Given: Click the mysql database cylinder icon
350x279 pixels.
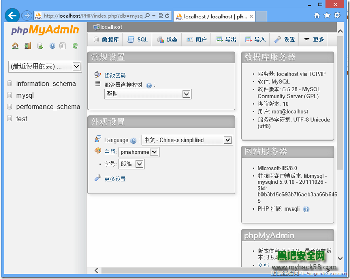Looking at the screenshot, I should click(10, 95).
